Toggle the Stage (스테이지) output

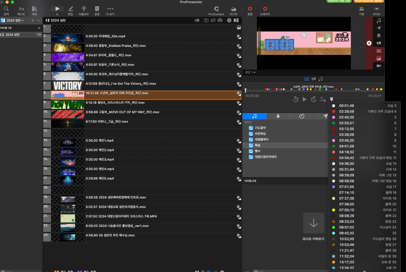[265, 11]
